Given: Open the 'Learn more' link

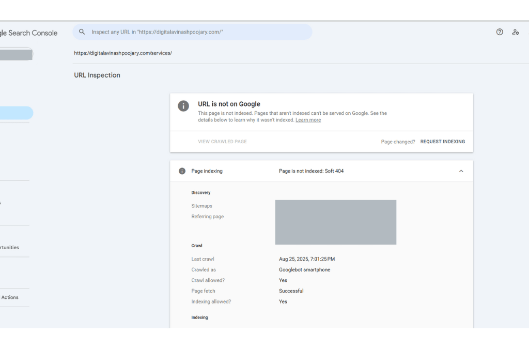Looking at the screenshot, I should pyautogui.click(x=308, y=119).
